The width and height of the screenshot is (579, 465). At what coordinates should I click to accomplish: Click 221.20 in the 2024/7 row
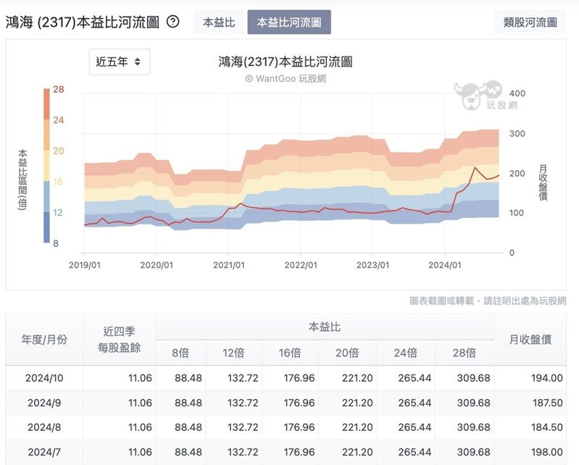[357, 452]
